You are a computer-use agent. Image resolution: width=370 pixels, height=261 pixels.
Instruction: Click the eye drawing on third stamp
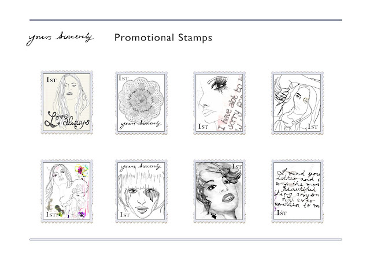[218, 83]
